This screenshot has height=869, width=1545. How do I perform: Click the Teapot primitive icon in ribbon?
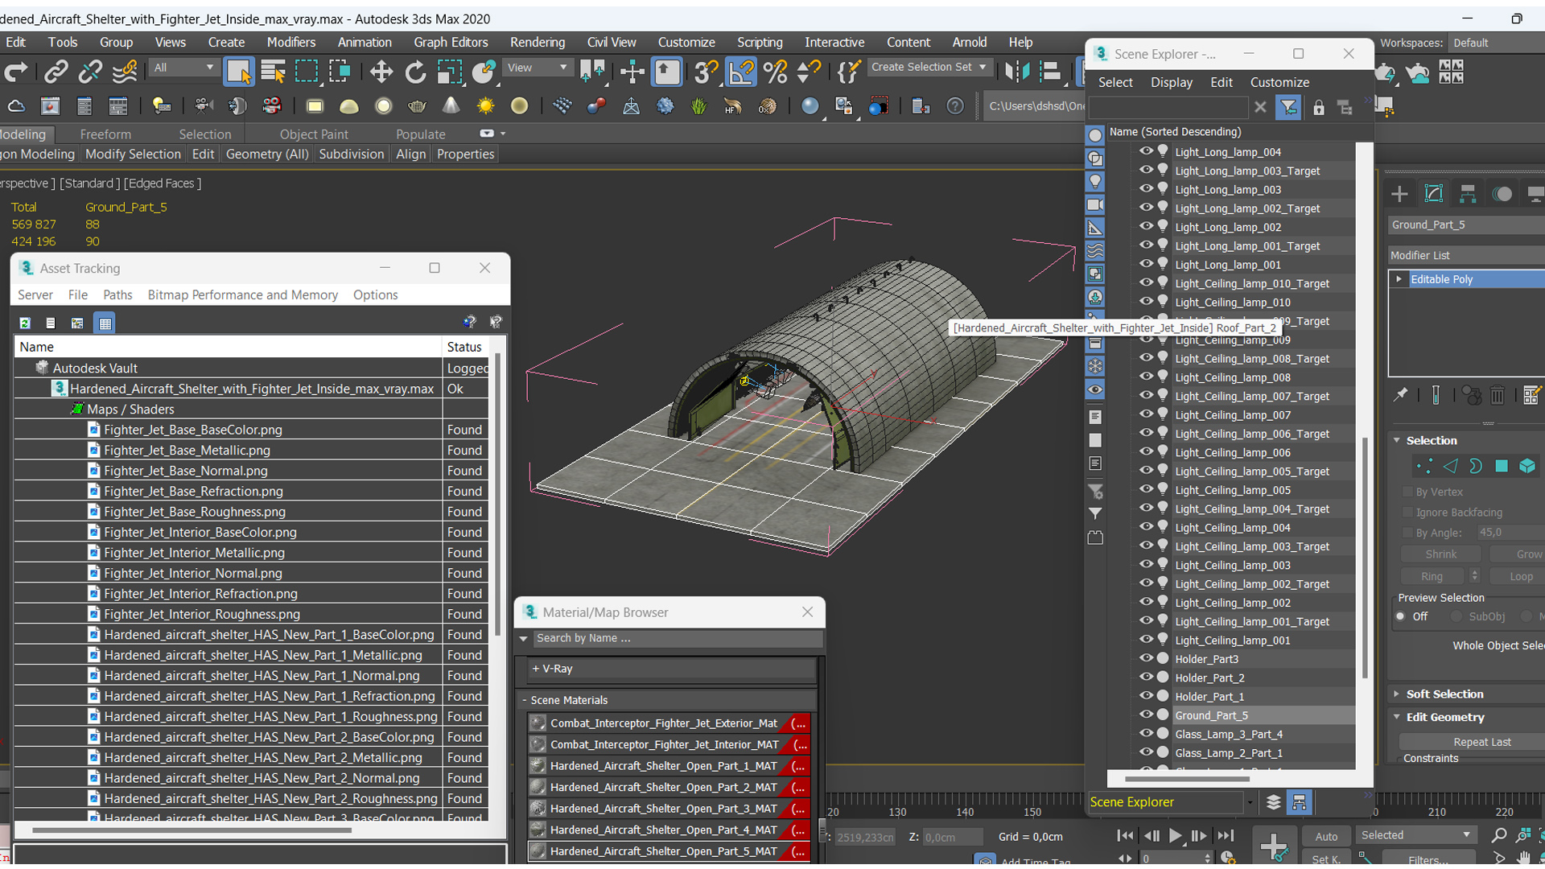417,106
